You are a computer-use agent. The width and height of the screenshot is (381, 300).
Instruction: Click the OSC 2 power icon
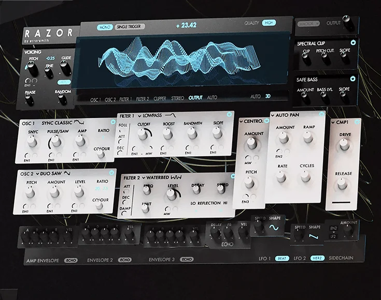(111, 172)
